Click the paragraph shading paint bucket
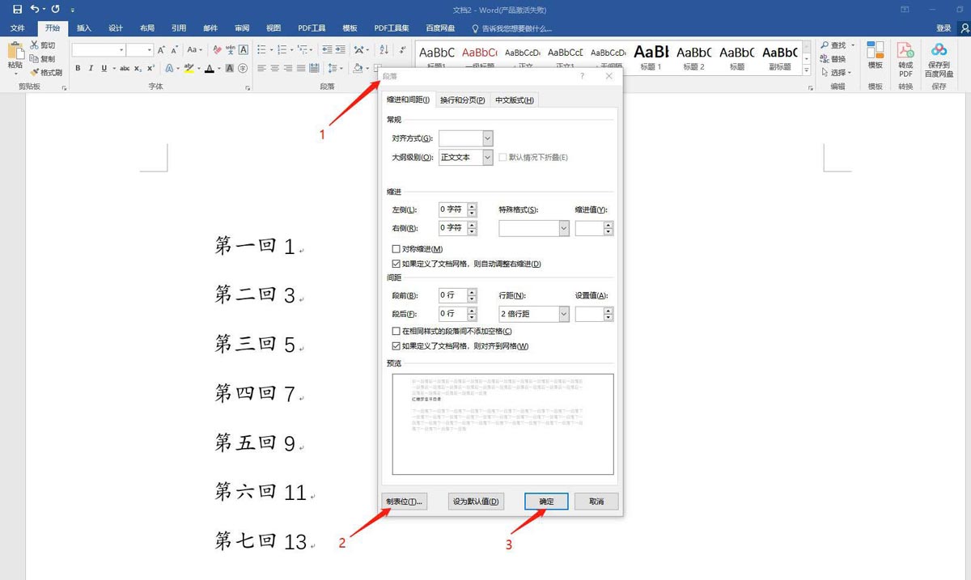Image resolution: width=971 pixels, height=580 pixels. pos(357,69)
